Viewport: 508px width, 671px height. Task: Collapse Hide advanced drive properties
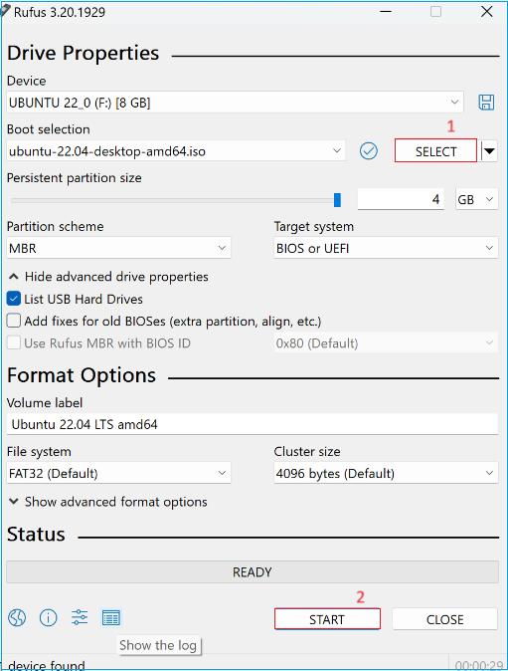(x=108, y=277)
